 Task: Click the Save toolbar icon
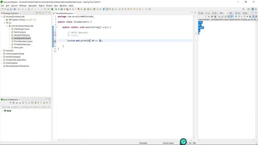point(8,9)
